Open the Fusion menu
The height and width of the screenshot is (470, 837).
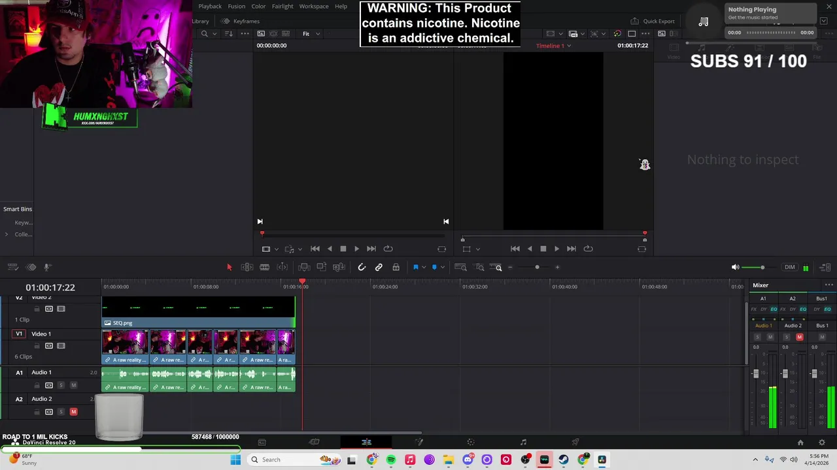(237, 7)
